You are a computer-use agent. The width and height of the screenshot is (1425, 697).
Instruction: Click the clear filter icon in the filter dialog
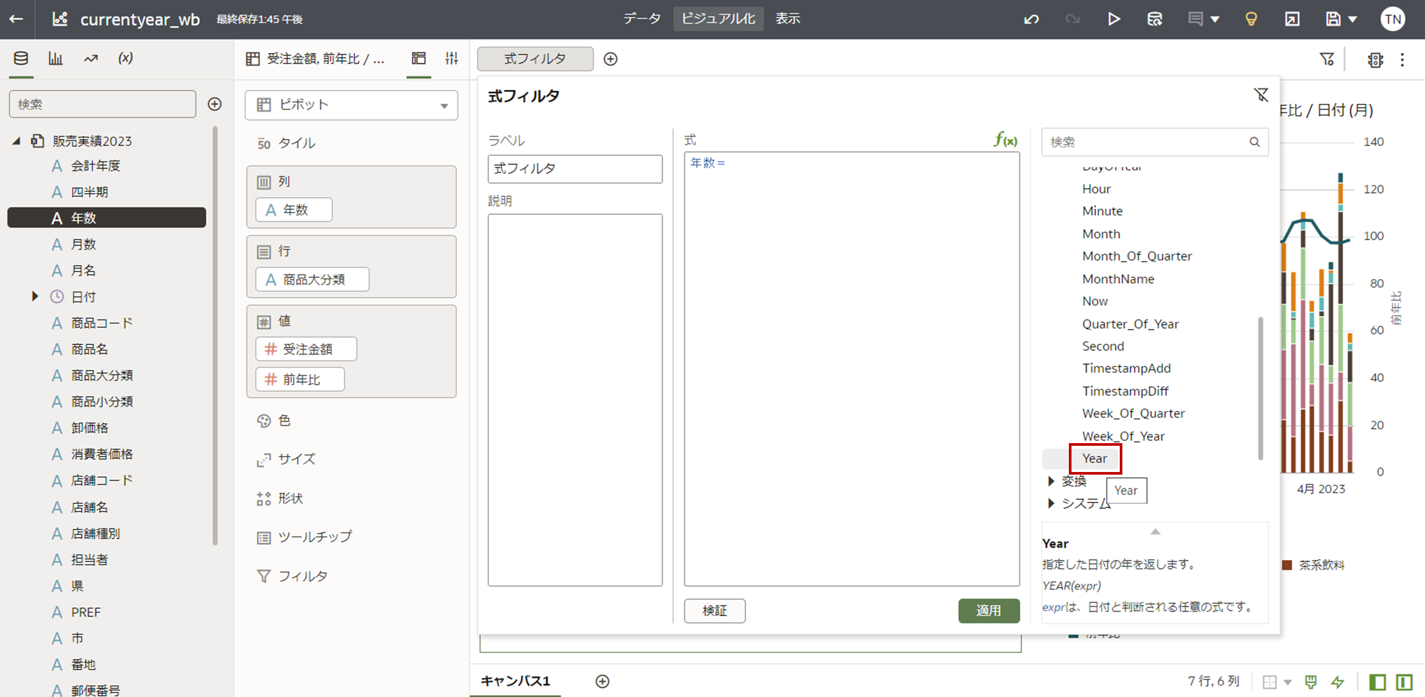click(x=1261, y=95)
